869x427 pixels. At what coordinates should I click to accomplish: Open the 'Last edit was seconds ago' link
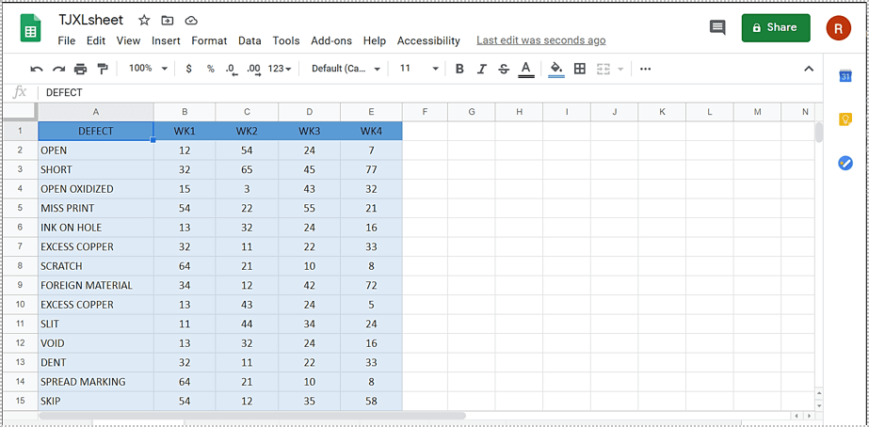[x=540, y=40]
